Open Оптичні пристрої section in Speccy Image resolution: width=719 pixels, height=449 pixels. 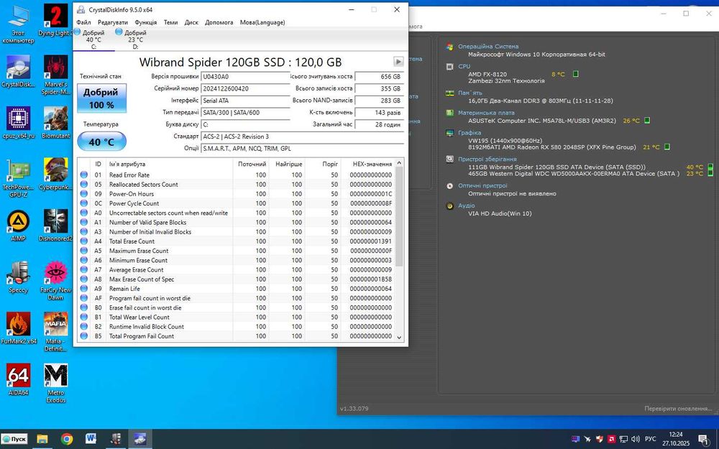[482, 186]
